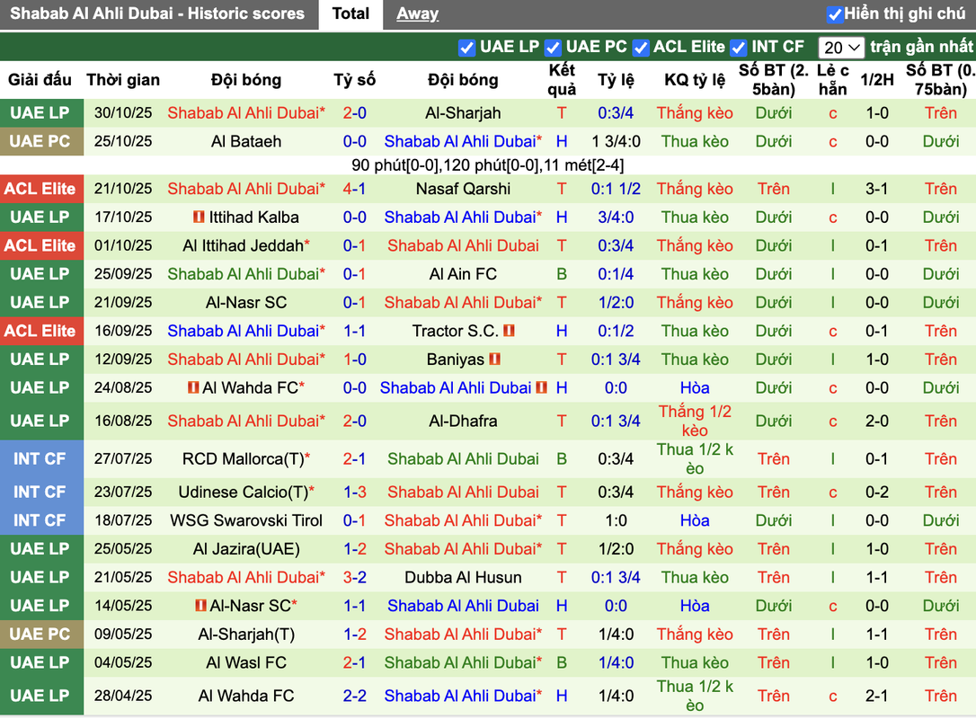
Task: Click the Shabab Al Ahli Dubai - Historic scores title
Action: coord(157,13)
